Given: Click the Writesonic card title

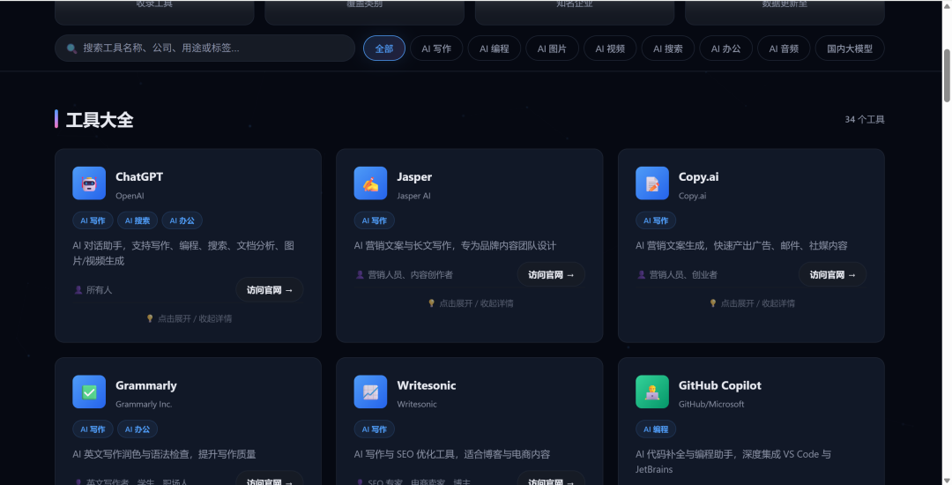Looking at the screenshot, I should point(427,385).
